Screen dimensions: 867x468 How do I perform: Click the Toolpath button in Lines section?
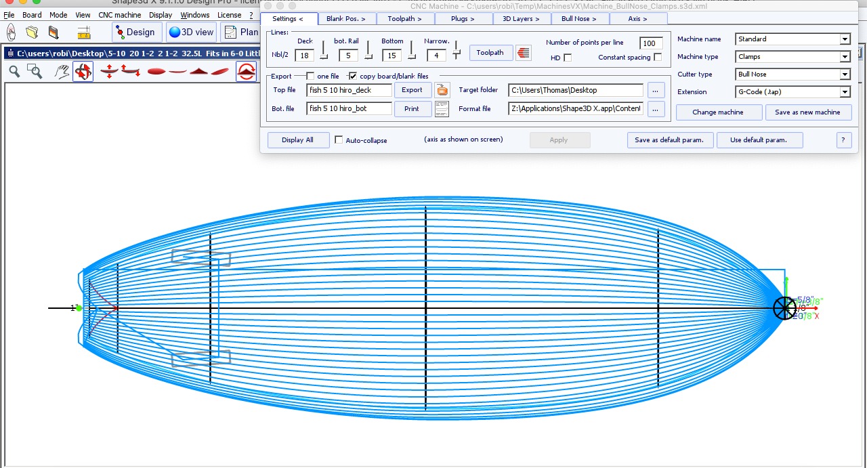[490, 53]
